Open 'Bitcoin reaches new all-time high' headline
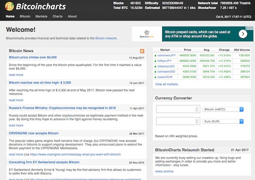The height and width of the screenshot is (180, 255). click(40, 83)
